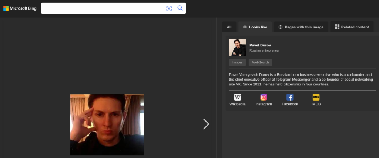379x158 pixels.
Task: Click the Web Search button
Action: pyautogui.click(x=260, y=62)
